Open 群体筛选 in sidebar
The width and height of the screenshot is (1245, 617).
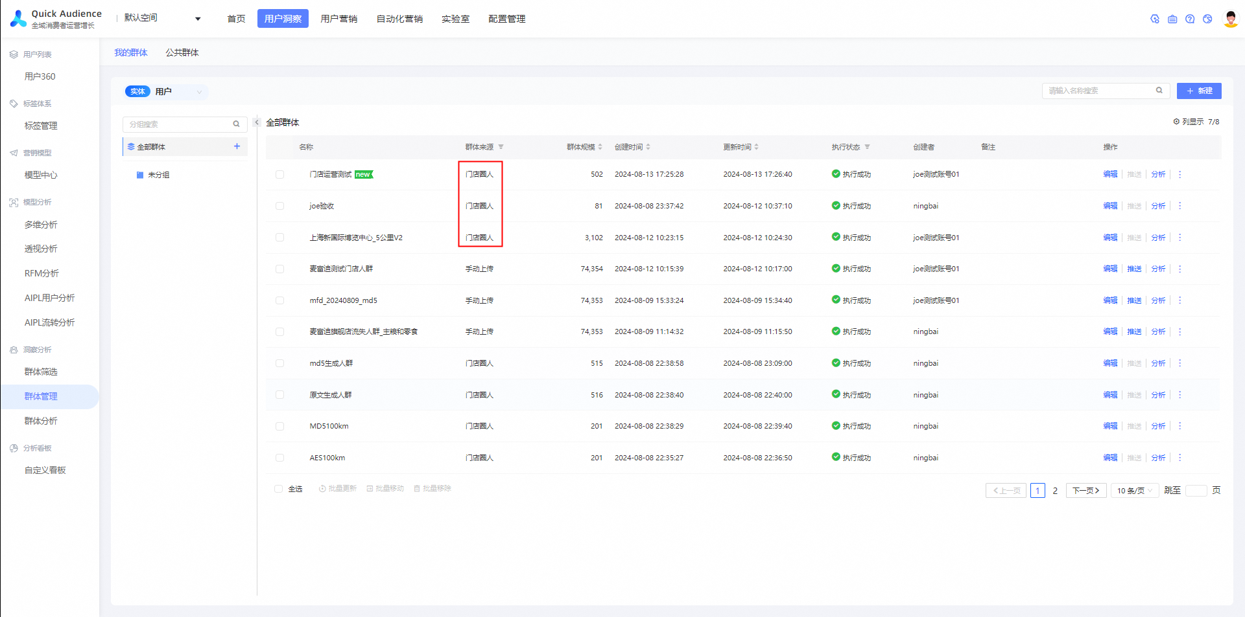(41, 372)
